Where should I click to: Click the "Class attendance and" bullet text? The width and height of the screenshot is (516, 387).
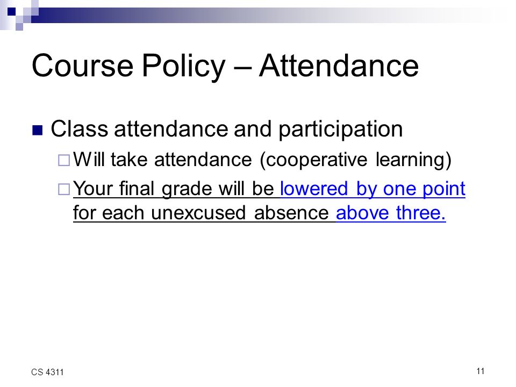(161, 128)
